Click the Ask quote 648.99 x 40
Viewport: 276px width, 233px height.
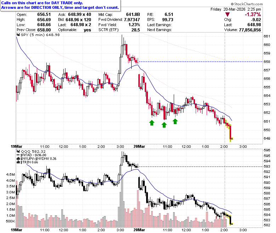click(80, 14)
